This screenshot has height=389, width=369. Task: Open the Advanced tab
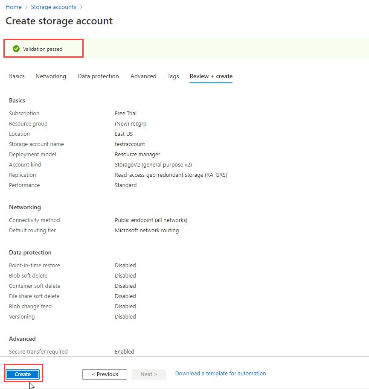(143, 76)
